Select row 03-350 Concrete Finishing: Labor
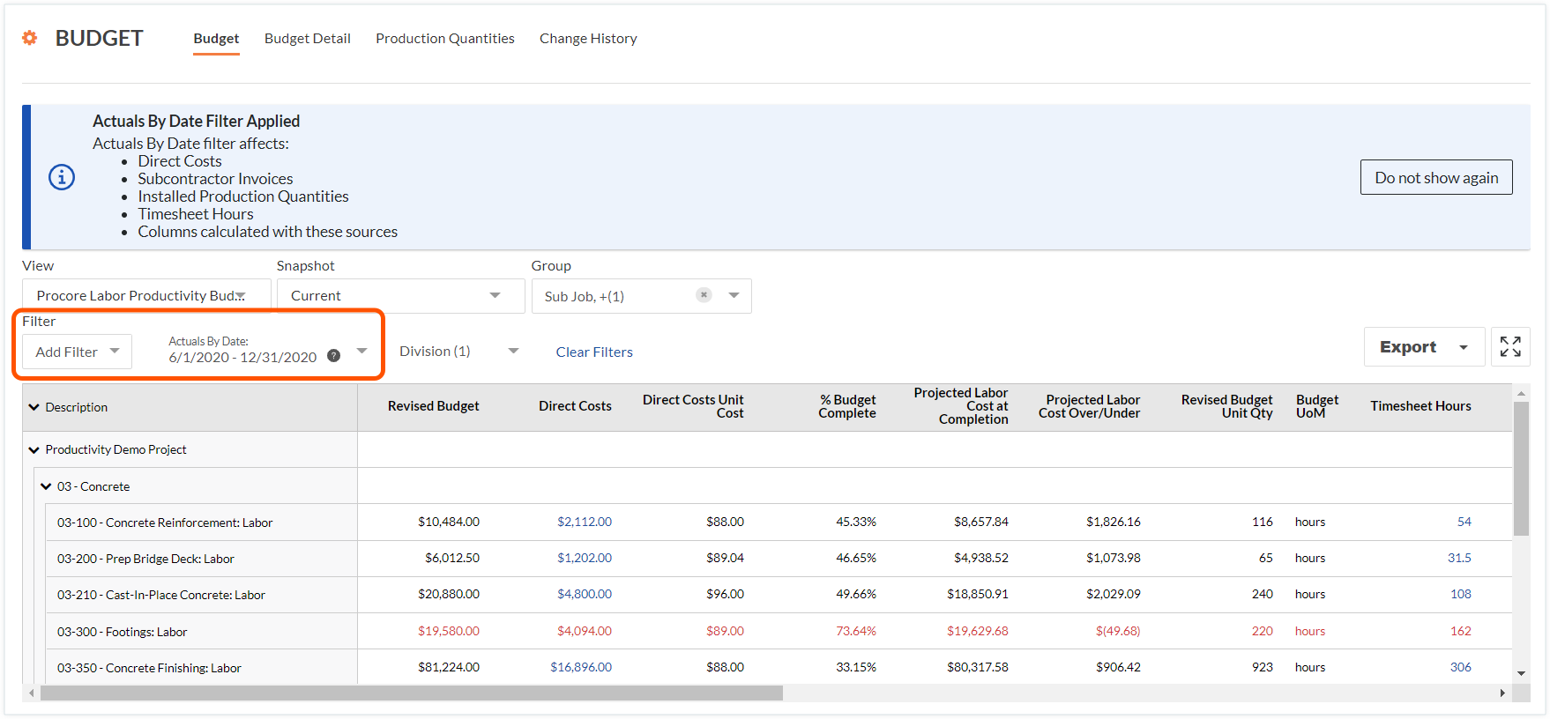Image resolution: width=1550 pixels, height=719 pixels. tap(149, 668)
